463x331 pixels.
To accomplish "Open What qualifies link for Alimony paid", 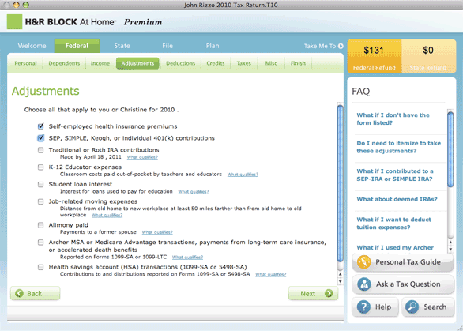I will [x=157, y=232].
